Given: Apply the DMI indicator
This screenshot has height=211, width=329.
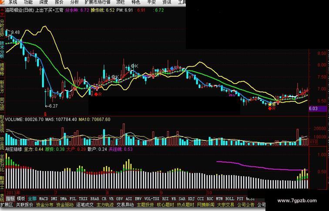Looking at the screenshot, I should 54,198.
